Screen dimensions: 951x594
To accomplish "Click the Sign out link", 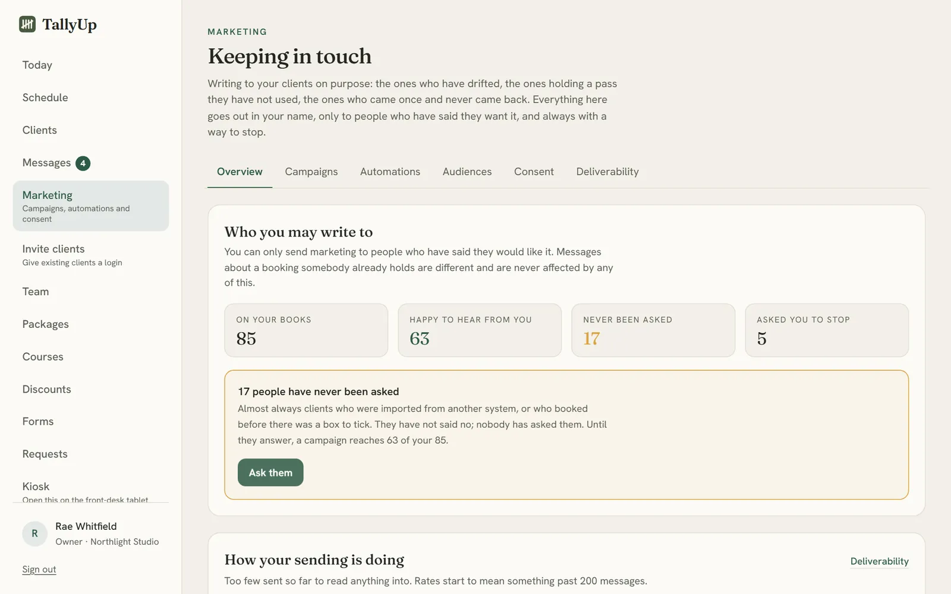I will pyautogui.click(x=39, y=569).
